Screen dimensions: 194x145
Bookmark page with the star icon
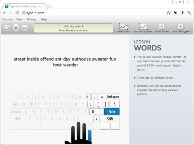coord(169,13)
